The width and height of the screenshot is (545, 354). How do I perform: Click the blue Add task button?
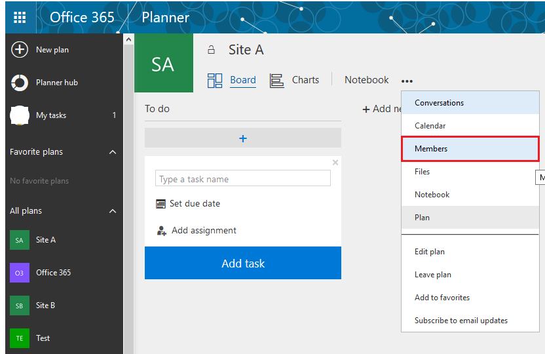tap(243, 264)
